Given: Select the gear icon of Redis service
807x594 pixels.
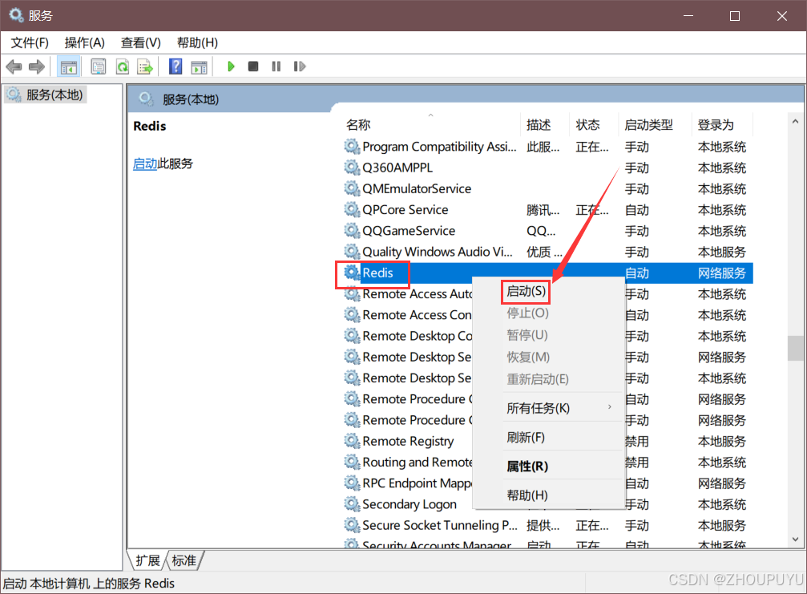Looking at the screenshot, I should tap(352, 273).
